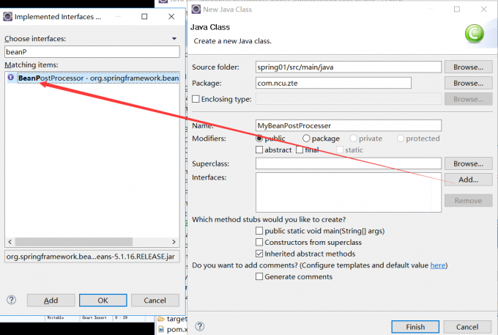The height and width of the screenshot is (335, 498).
Task: Toggle the Inherited abstract methods checkbox
Action: 259,254
